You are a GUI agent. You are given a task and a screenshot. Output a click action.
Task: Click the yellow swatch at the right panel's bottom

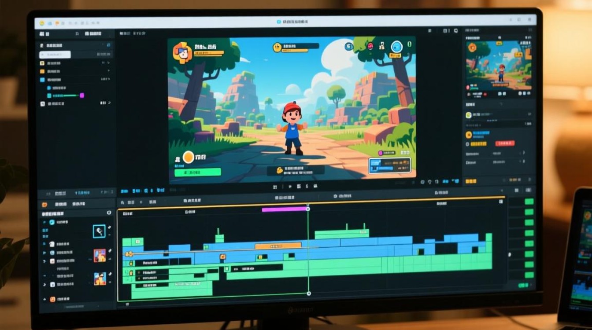coord(471,181)
